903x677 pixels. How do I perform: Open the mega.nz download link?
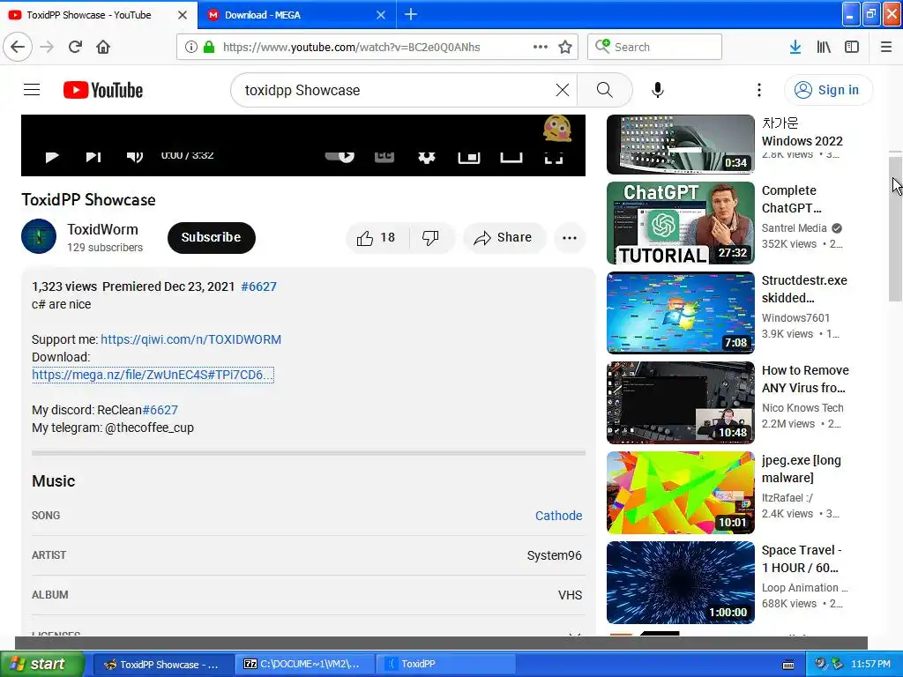point(153,375)
